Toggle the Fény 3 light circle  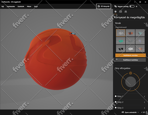point(116,108)
